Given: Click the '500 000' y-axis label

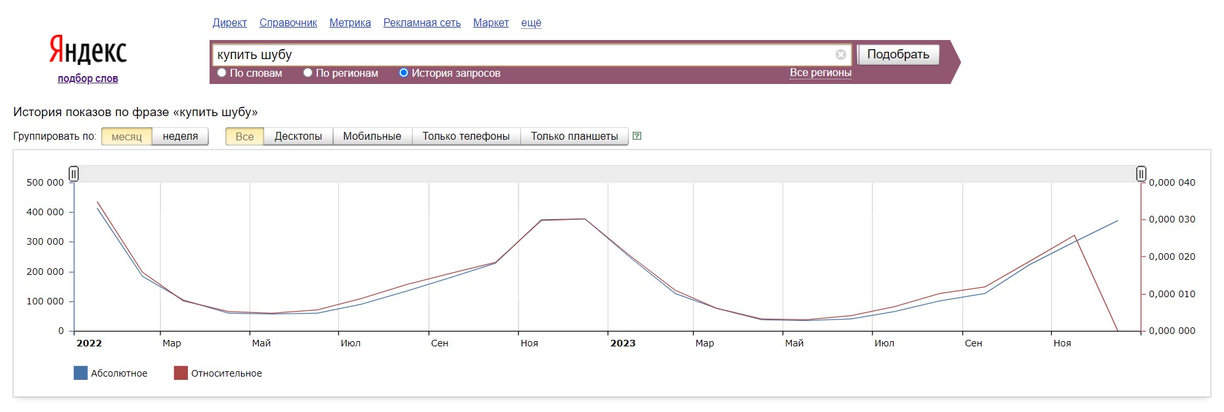Looking at the screenshot, I should (45, 182).
